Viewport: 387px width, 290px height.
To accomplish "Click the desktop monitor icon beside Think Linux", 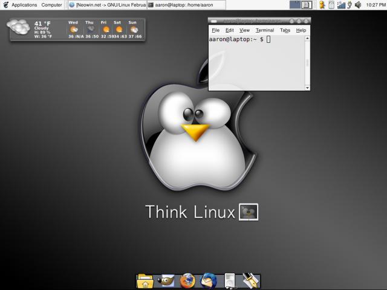I will [x=249, y=212].
